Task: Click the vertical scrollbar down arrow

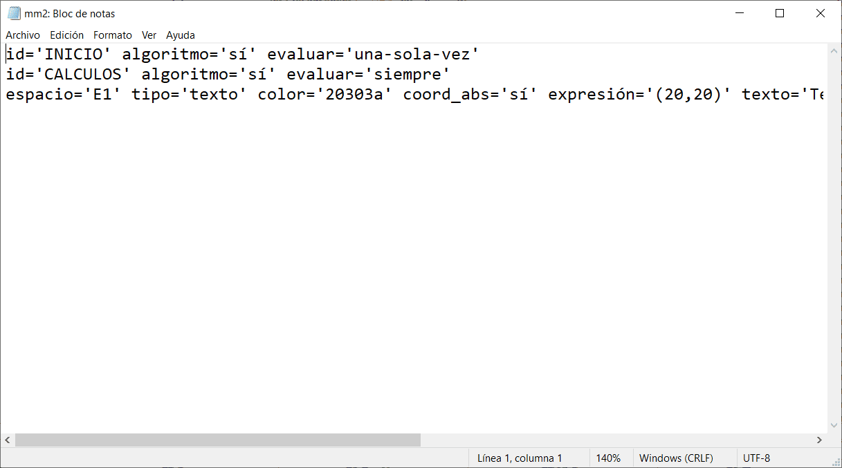Action: 834,426
